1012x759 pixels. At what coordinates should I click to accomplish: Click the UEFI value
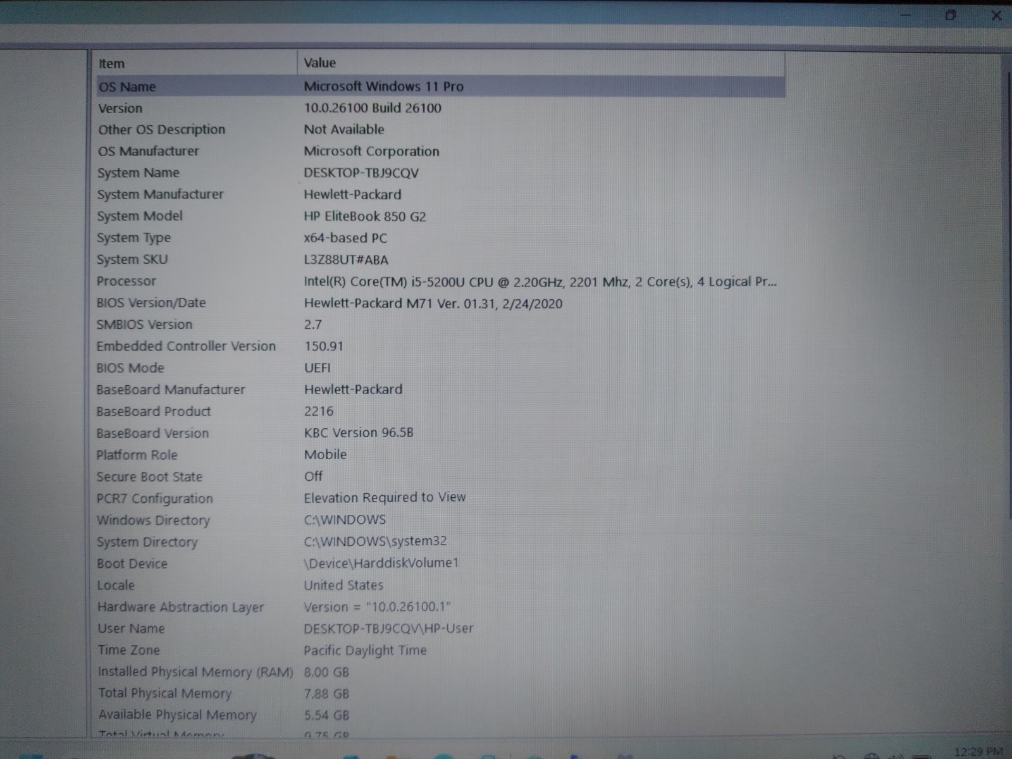tap(317, 367)
